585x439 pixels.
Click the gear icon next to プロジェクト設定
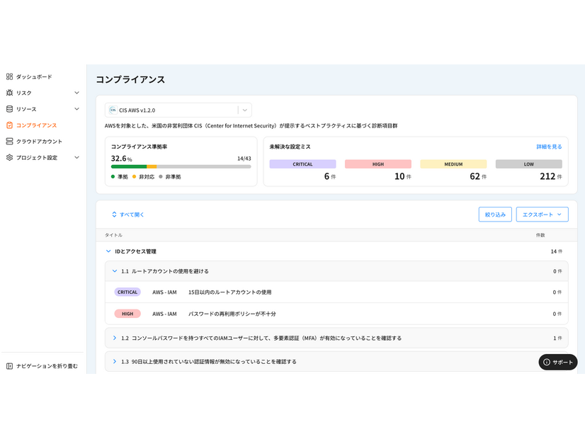coord(9,157)
